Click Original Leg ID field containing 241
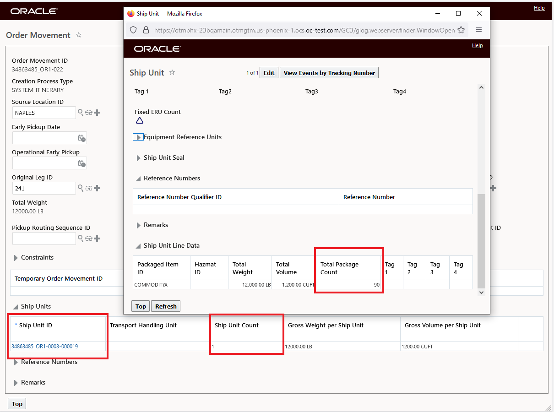The height and width of the screenshot is (412, 554). 44,188
